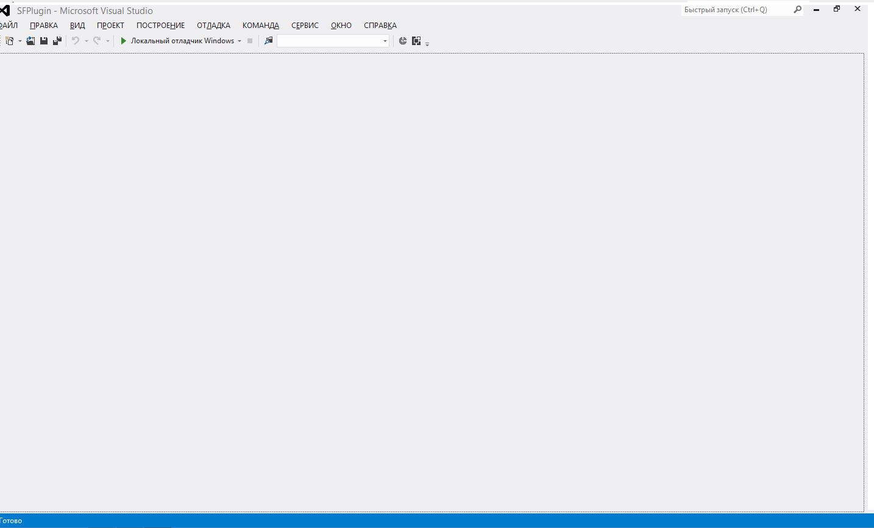Open the КОМАНДА menu
874x528 pixels.
[x=261, y=26]
